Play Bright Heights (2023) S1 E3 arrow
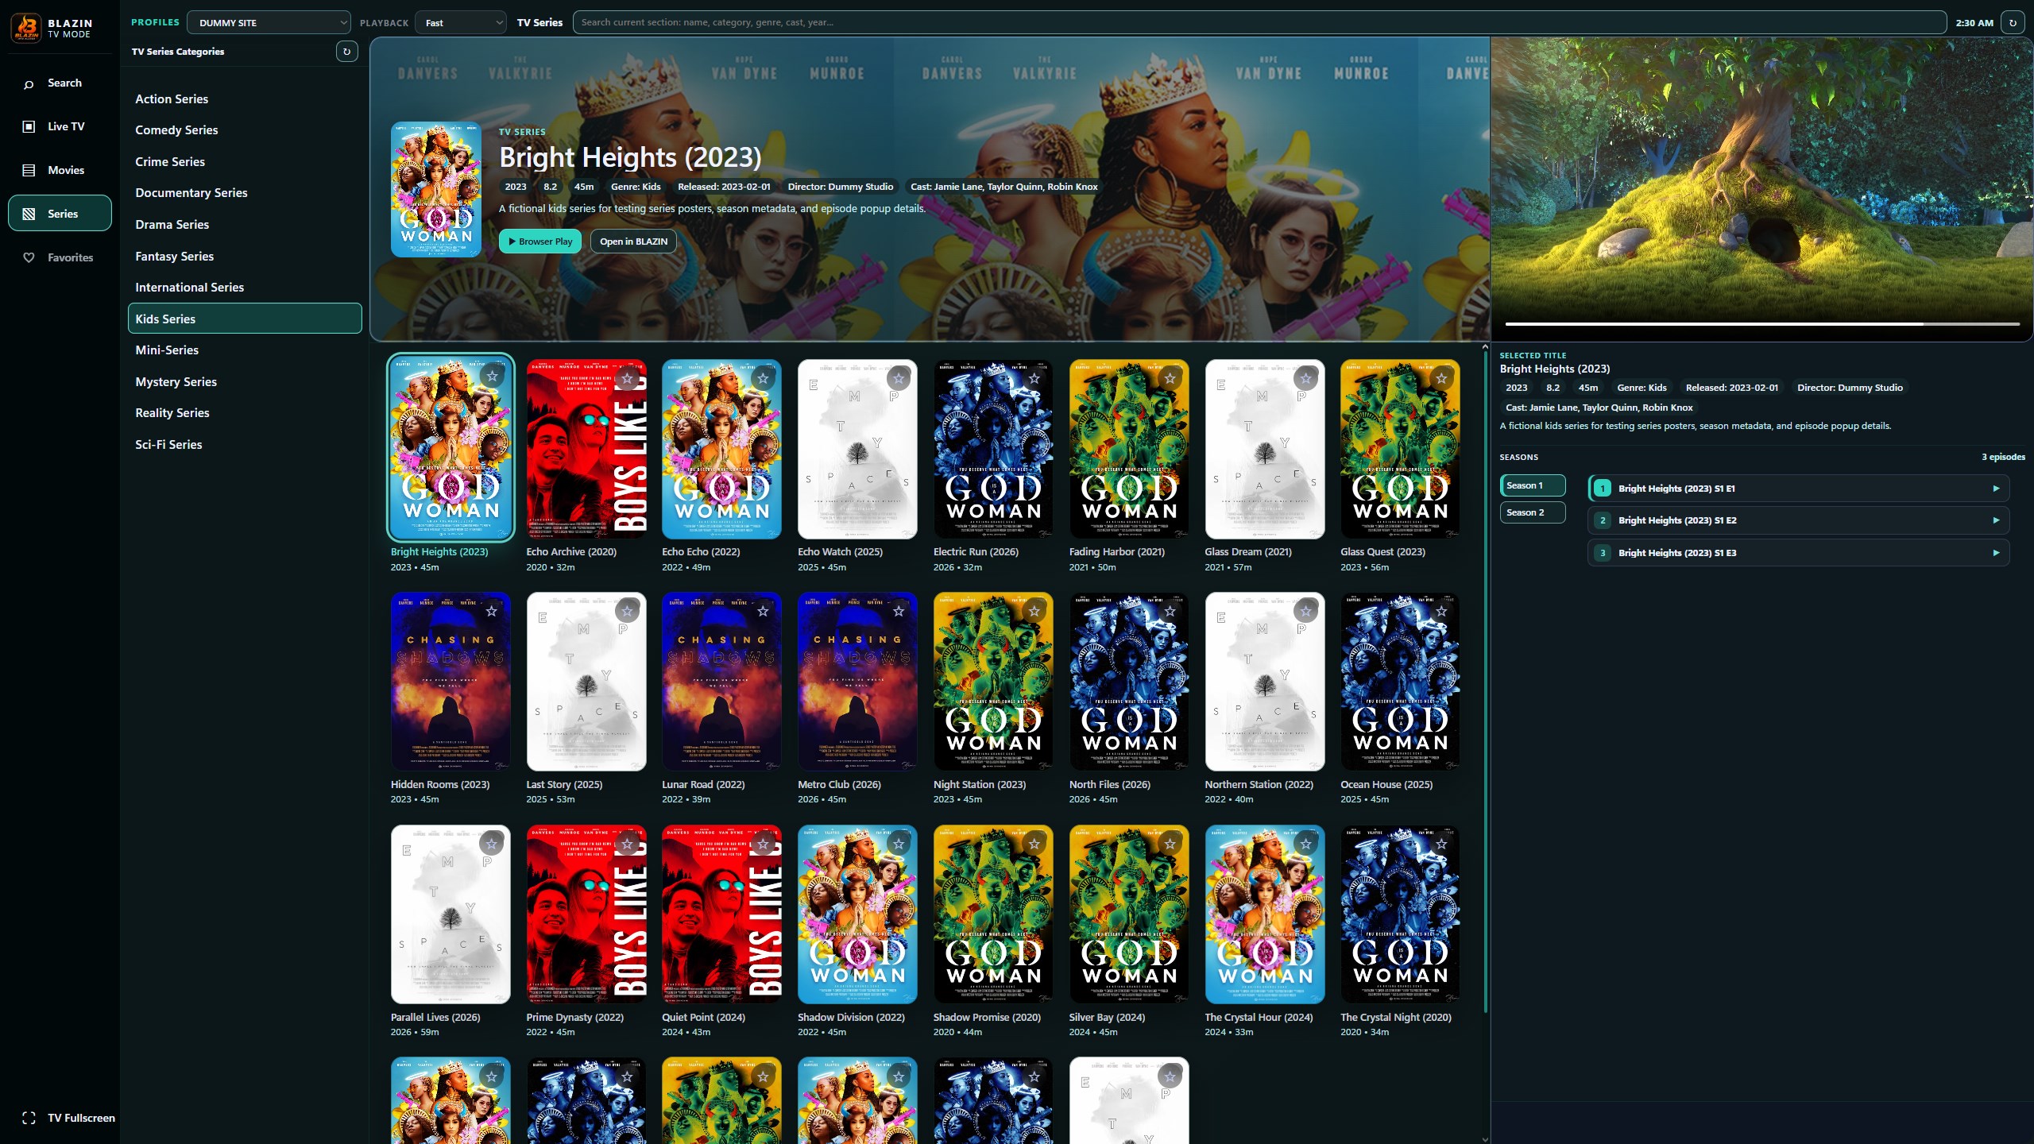The width and height of the screenshot is (2034, 1144). (x=1995, y=553)
